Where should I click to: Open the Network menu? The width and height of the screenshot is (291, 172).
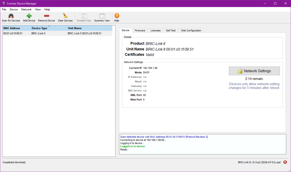[26, 9]
